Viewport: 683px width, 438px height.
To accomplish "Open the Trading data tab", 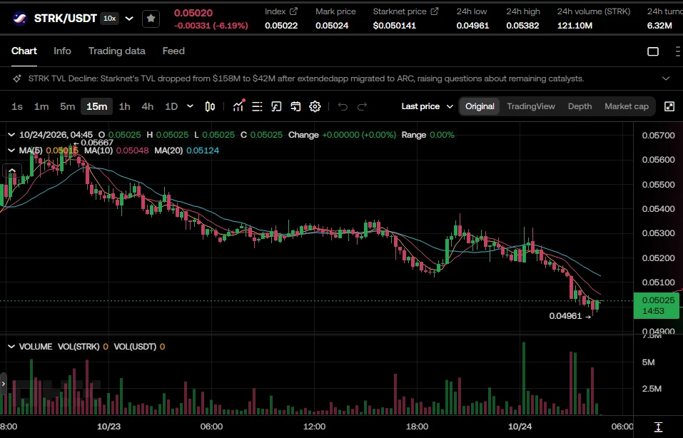I will click(117, 51).
